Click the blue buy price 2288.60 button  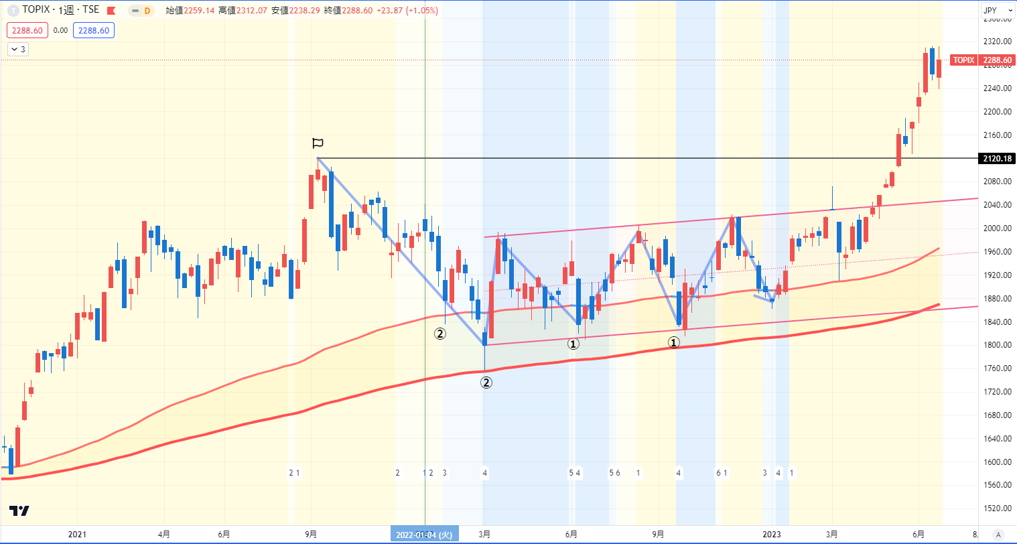tap(94, 30)
